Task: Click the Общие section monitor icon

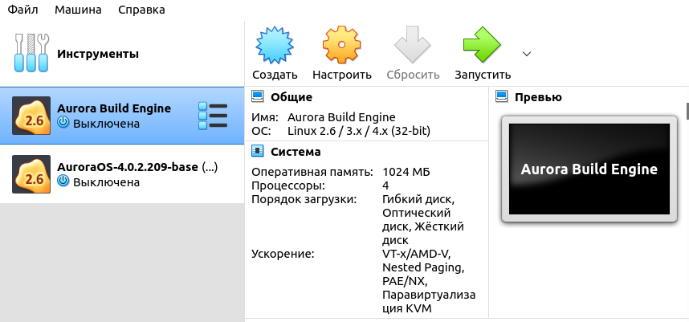Action: click(258, 97)
